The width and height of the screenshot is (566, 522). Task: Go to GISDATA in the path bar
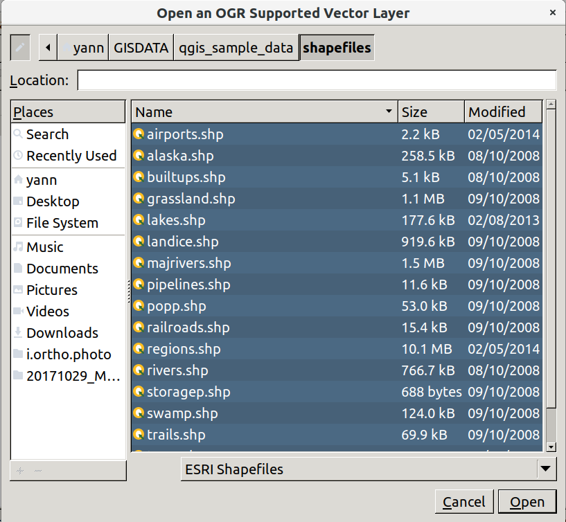141,47
